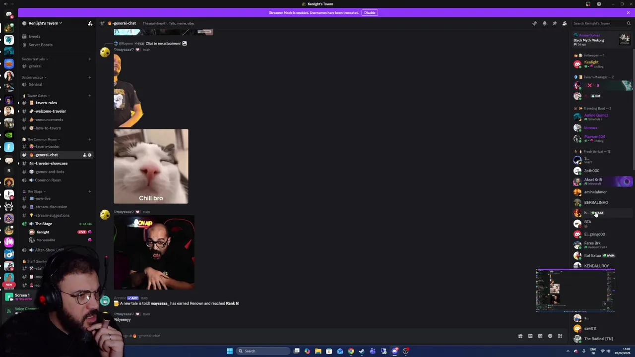Open the games-and-bots channel
This screenshot has height=357, width=635.
pos(57,172)
